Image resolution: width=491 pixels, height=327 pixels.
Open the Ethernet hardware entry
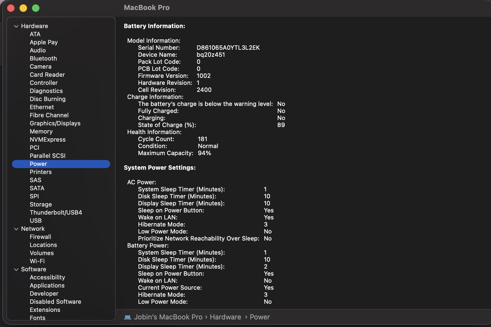pyautogui.click(x=42, y=107)
